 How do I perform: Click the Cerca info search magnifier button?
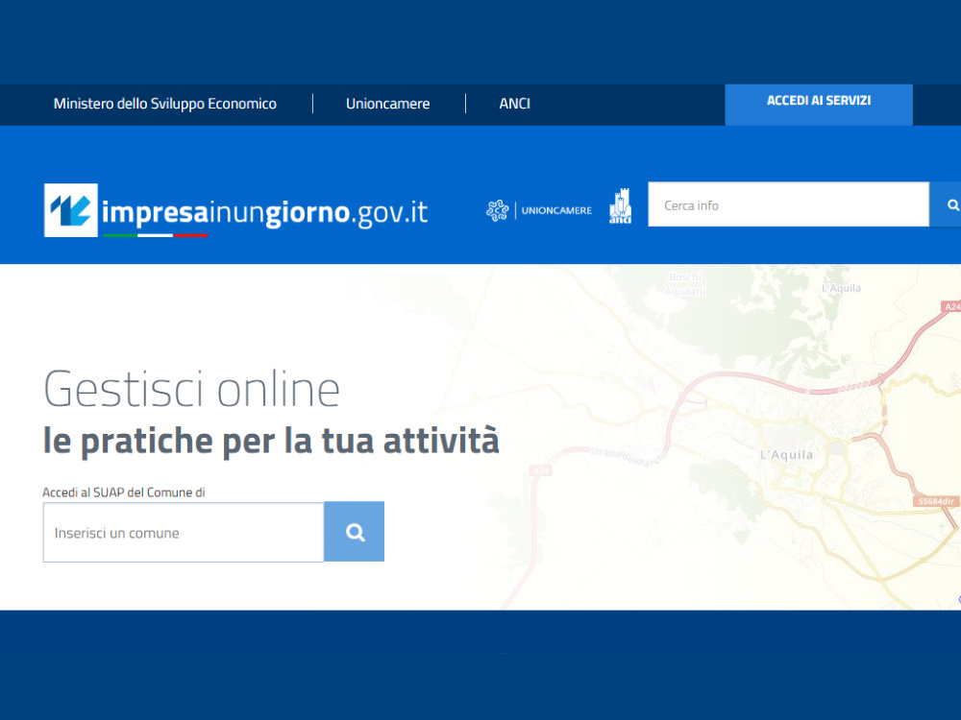pyautogui.click(x=945, y=204)
